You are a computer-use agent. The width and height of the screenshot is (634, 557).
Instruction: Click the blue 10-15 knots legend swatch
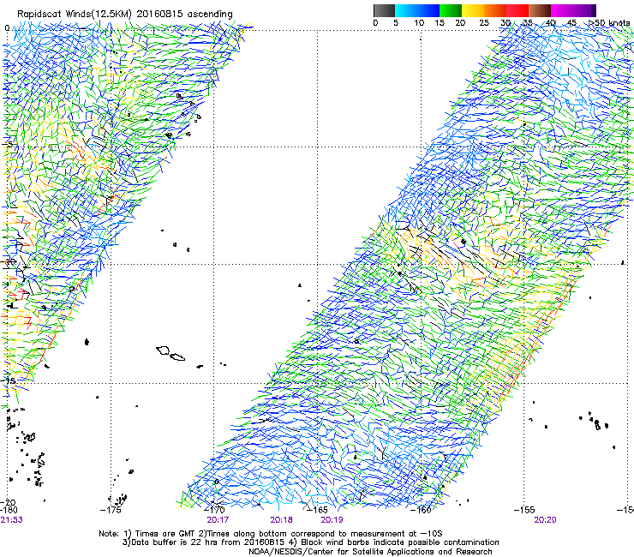[428, 10]
